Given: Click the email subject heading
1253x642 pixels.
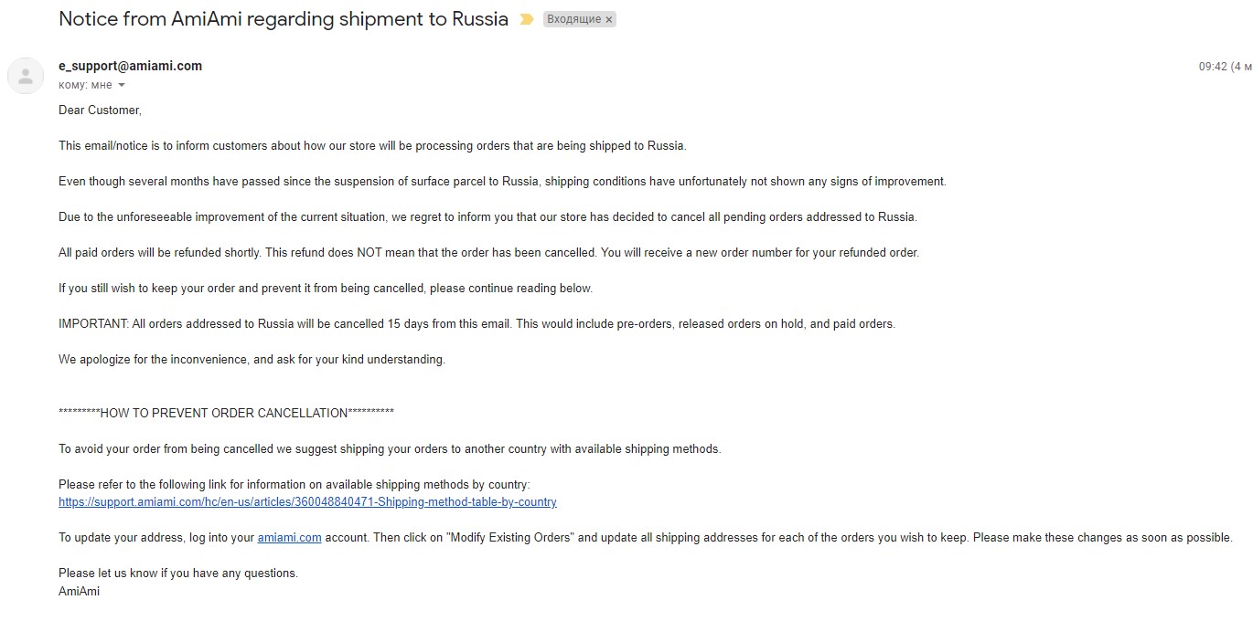Looking at the screenshot, I should 284,19.
